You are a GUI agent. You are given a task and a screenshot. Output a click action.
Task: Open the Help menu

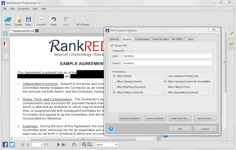pyautogui.click(x=44, y=9)
